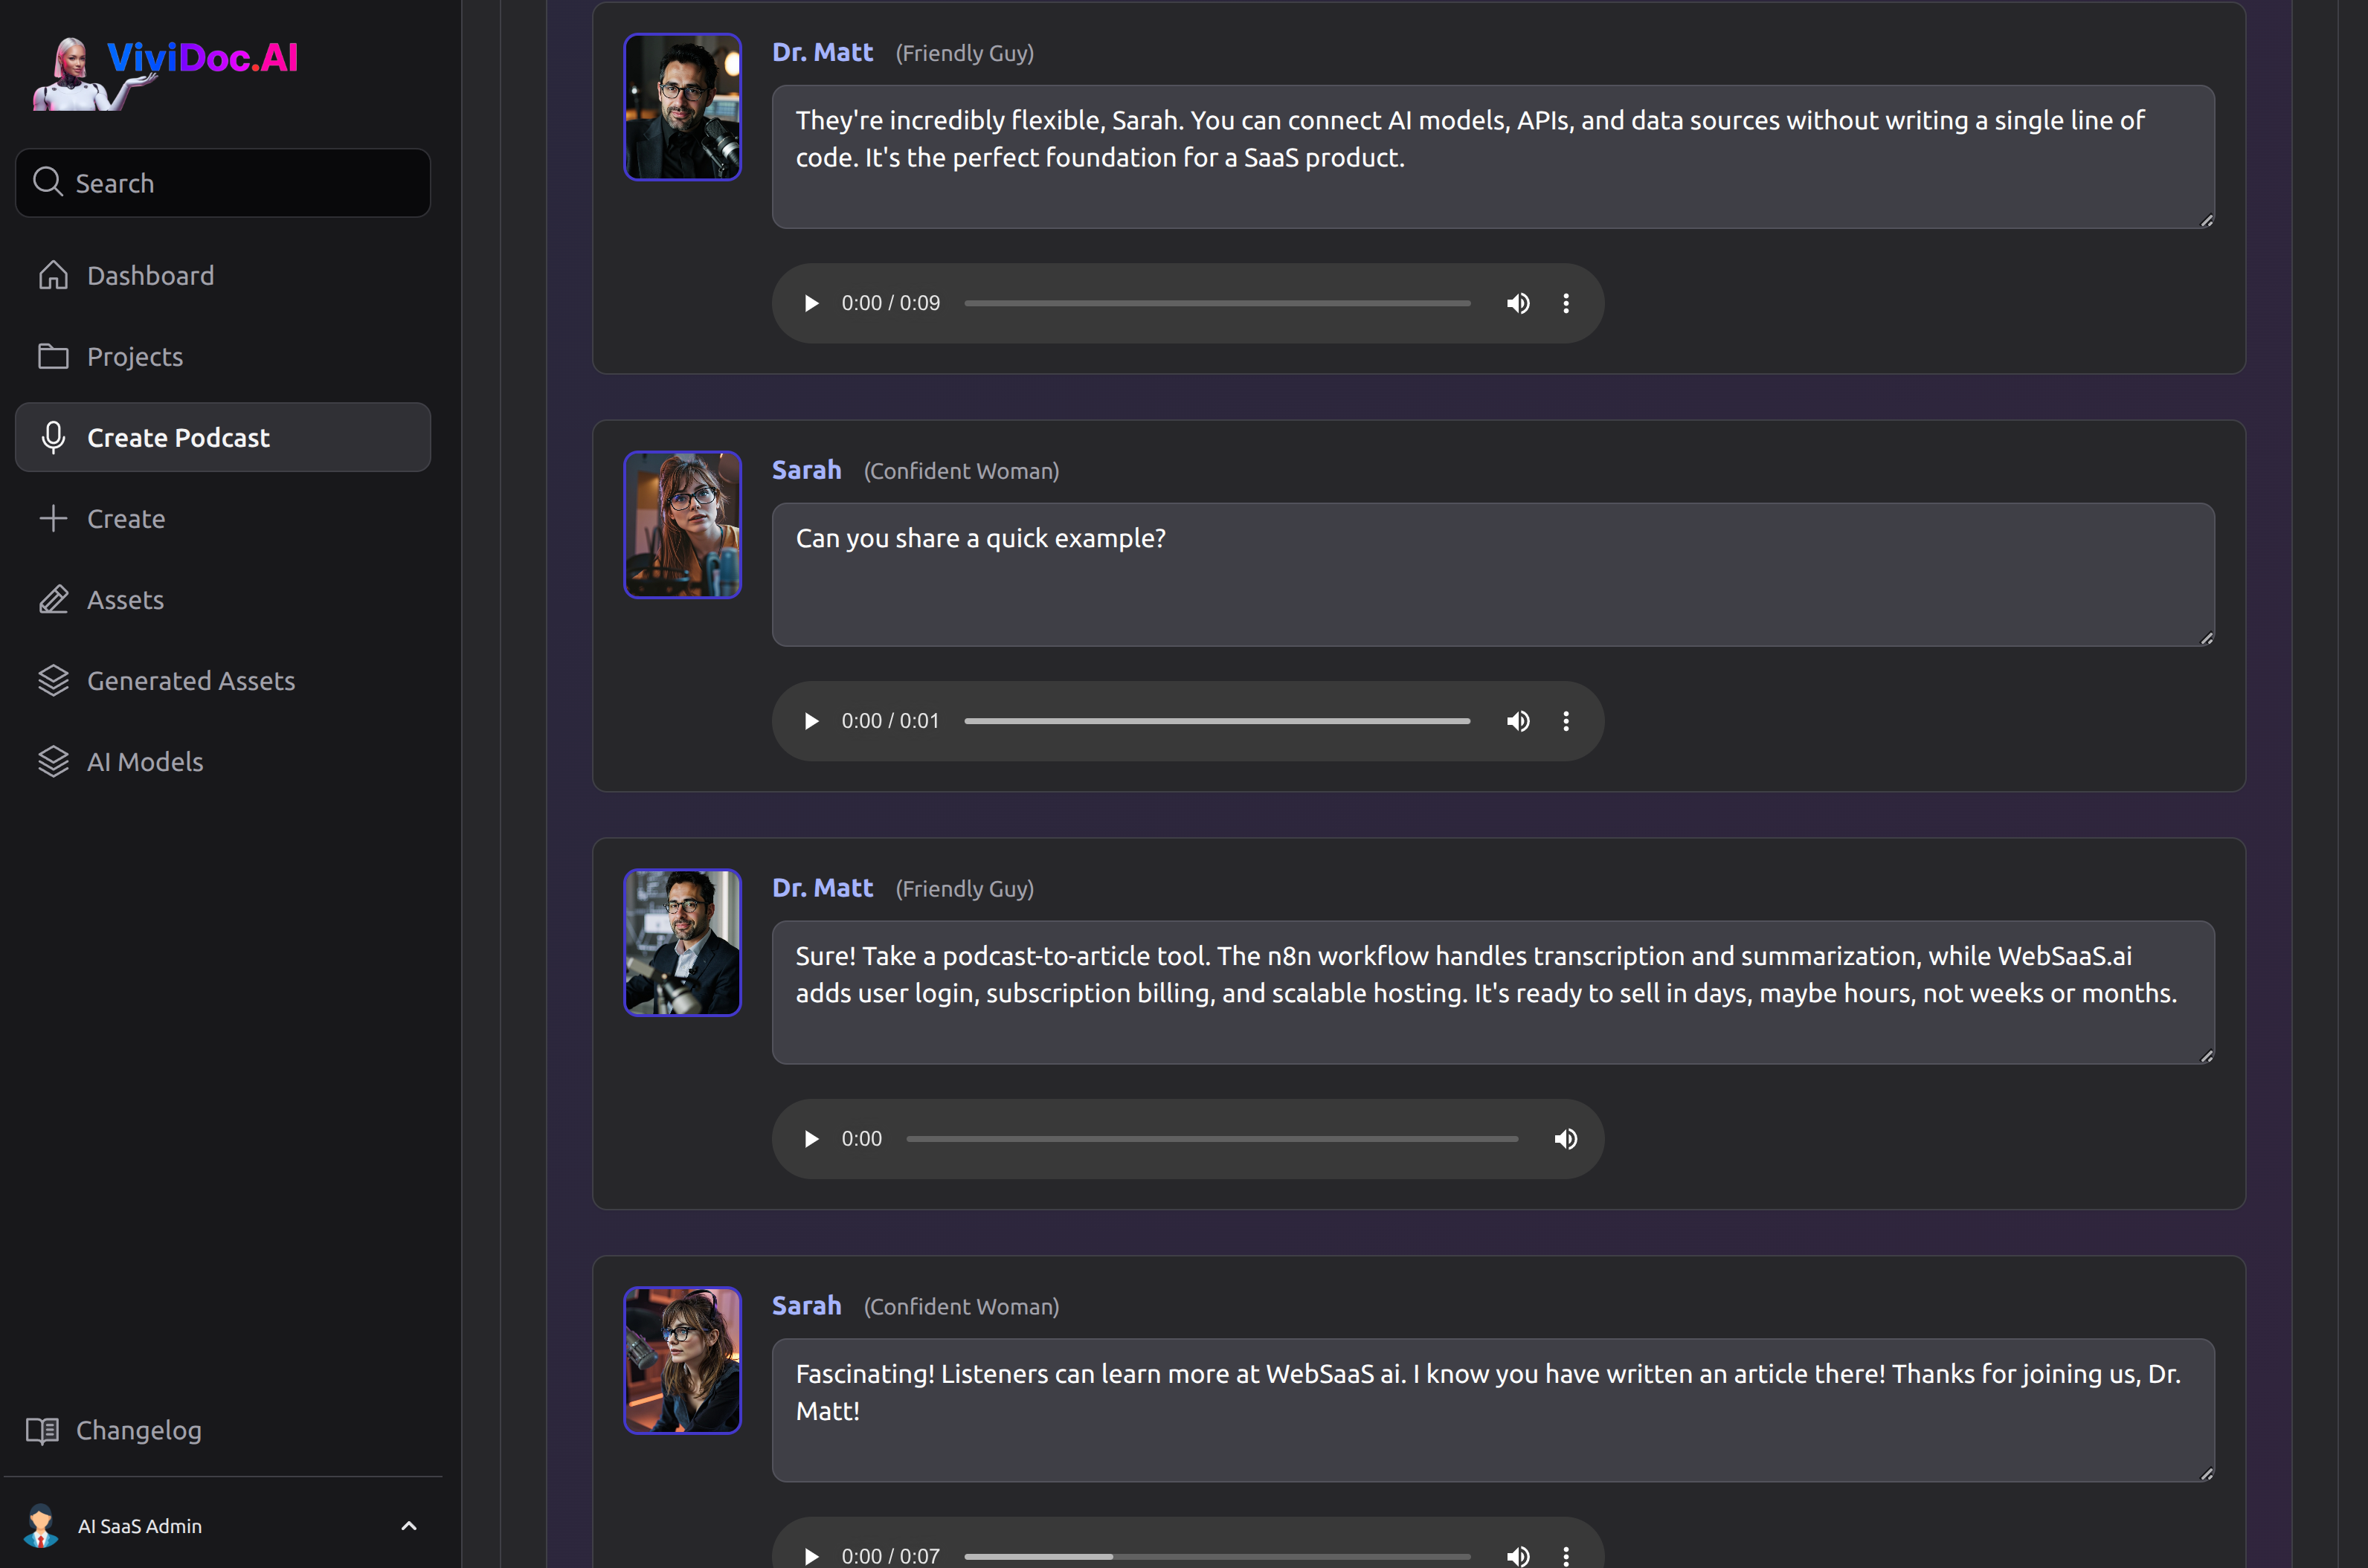Open the Dashboard page
This screenshot has width=2368, height=1568.
[x=150, y=275]
